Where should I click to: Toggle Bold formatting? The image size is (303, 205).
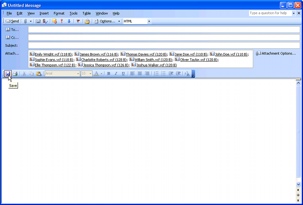[108, 73]
